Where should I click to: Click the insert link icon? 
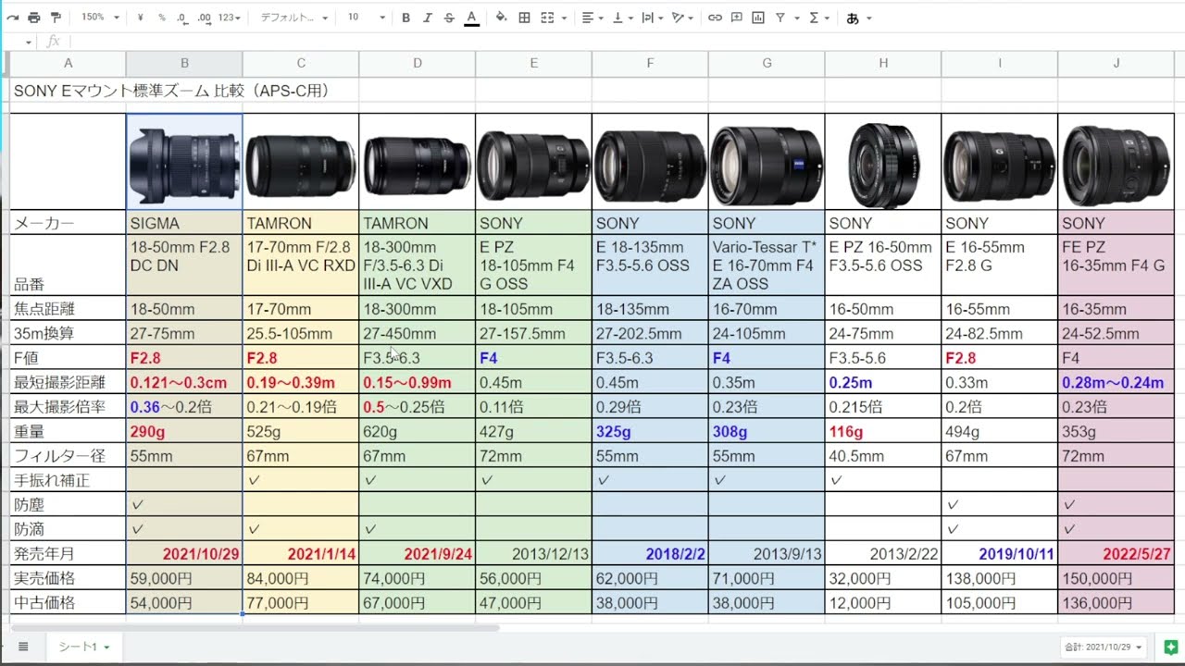coord(715,18)
